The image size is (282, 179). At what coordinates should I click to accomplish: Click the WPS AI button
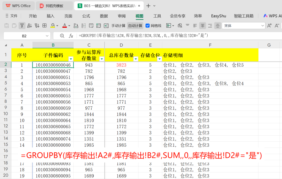pyautogui.click(x=272, y=16)
